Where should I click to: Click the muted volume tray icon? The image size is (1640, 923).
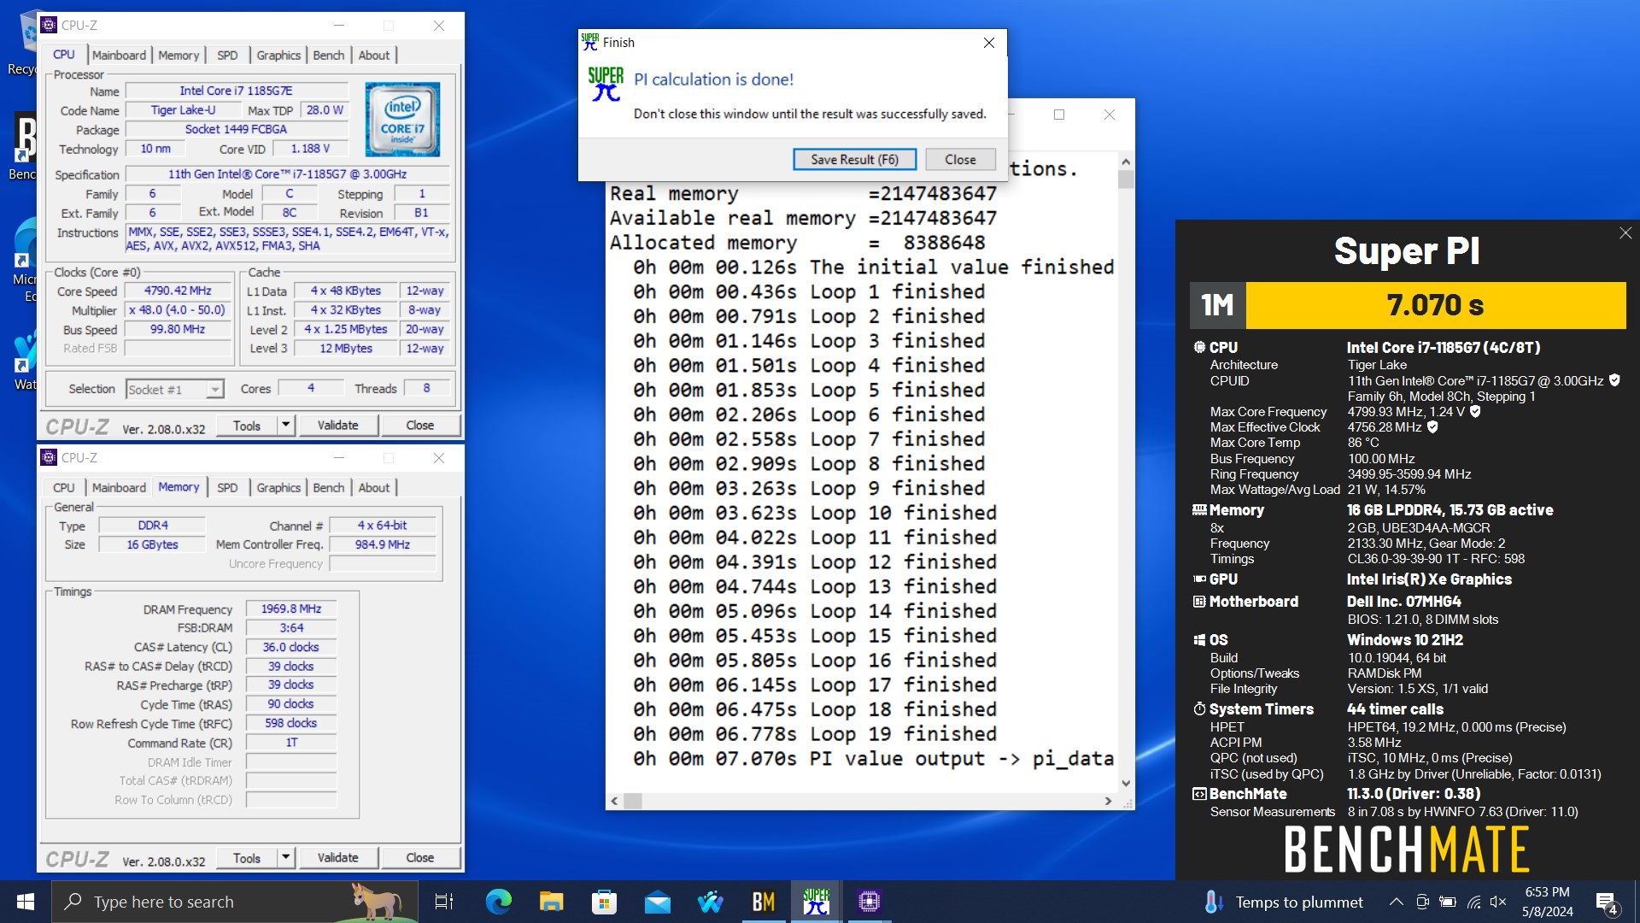click(1498, 902)
